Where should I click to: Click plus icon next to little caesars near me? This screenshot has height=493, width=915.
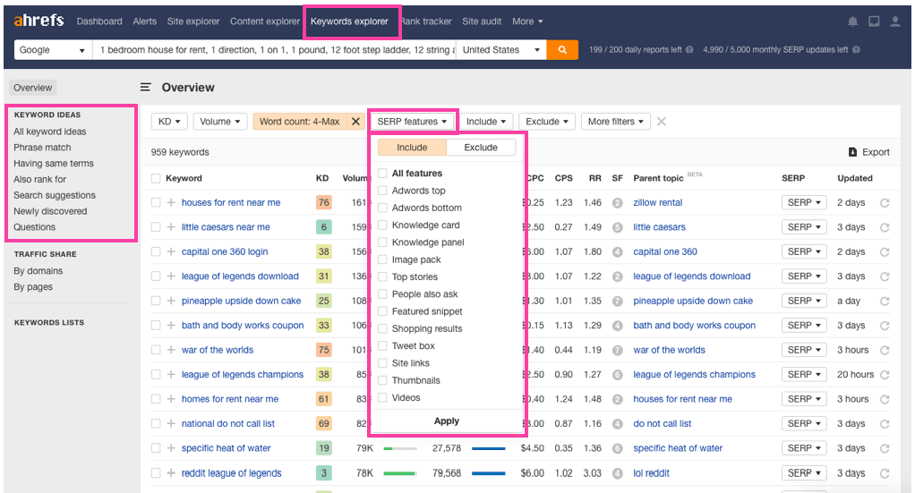pyautogui.click(x=170, y=227)
